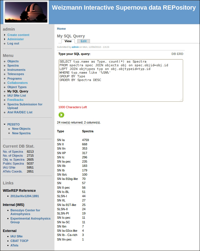Expand the Administer menu item
The image size is (200, 251).
pos(5,39)
